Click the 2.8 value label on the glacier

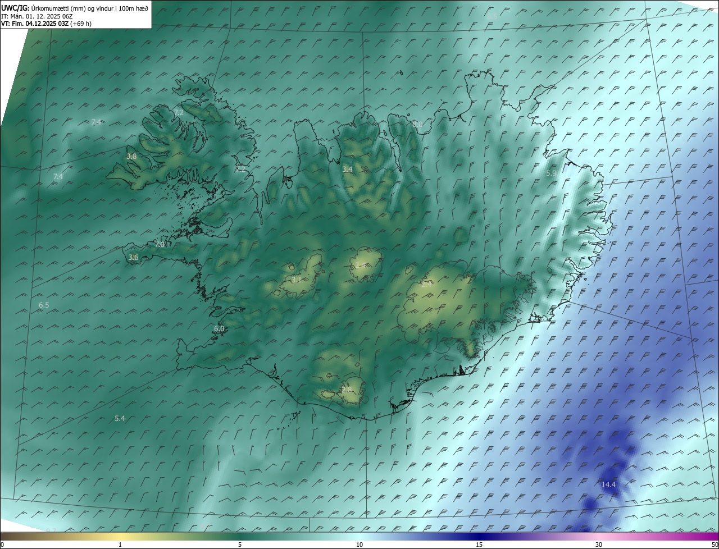[x=347, y=390]
